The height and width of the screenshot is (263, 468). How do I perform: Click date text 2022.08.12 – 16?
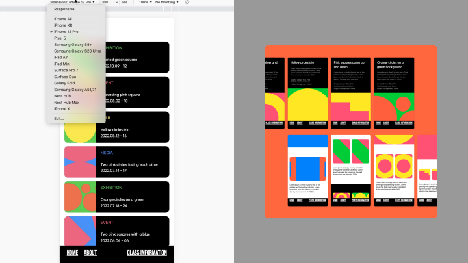click(x=113, y=136)
